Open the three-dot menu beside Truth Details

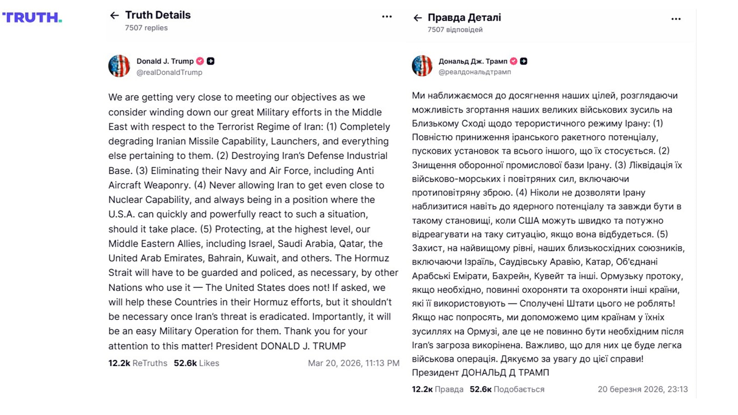[x=387, y=17]
